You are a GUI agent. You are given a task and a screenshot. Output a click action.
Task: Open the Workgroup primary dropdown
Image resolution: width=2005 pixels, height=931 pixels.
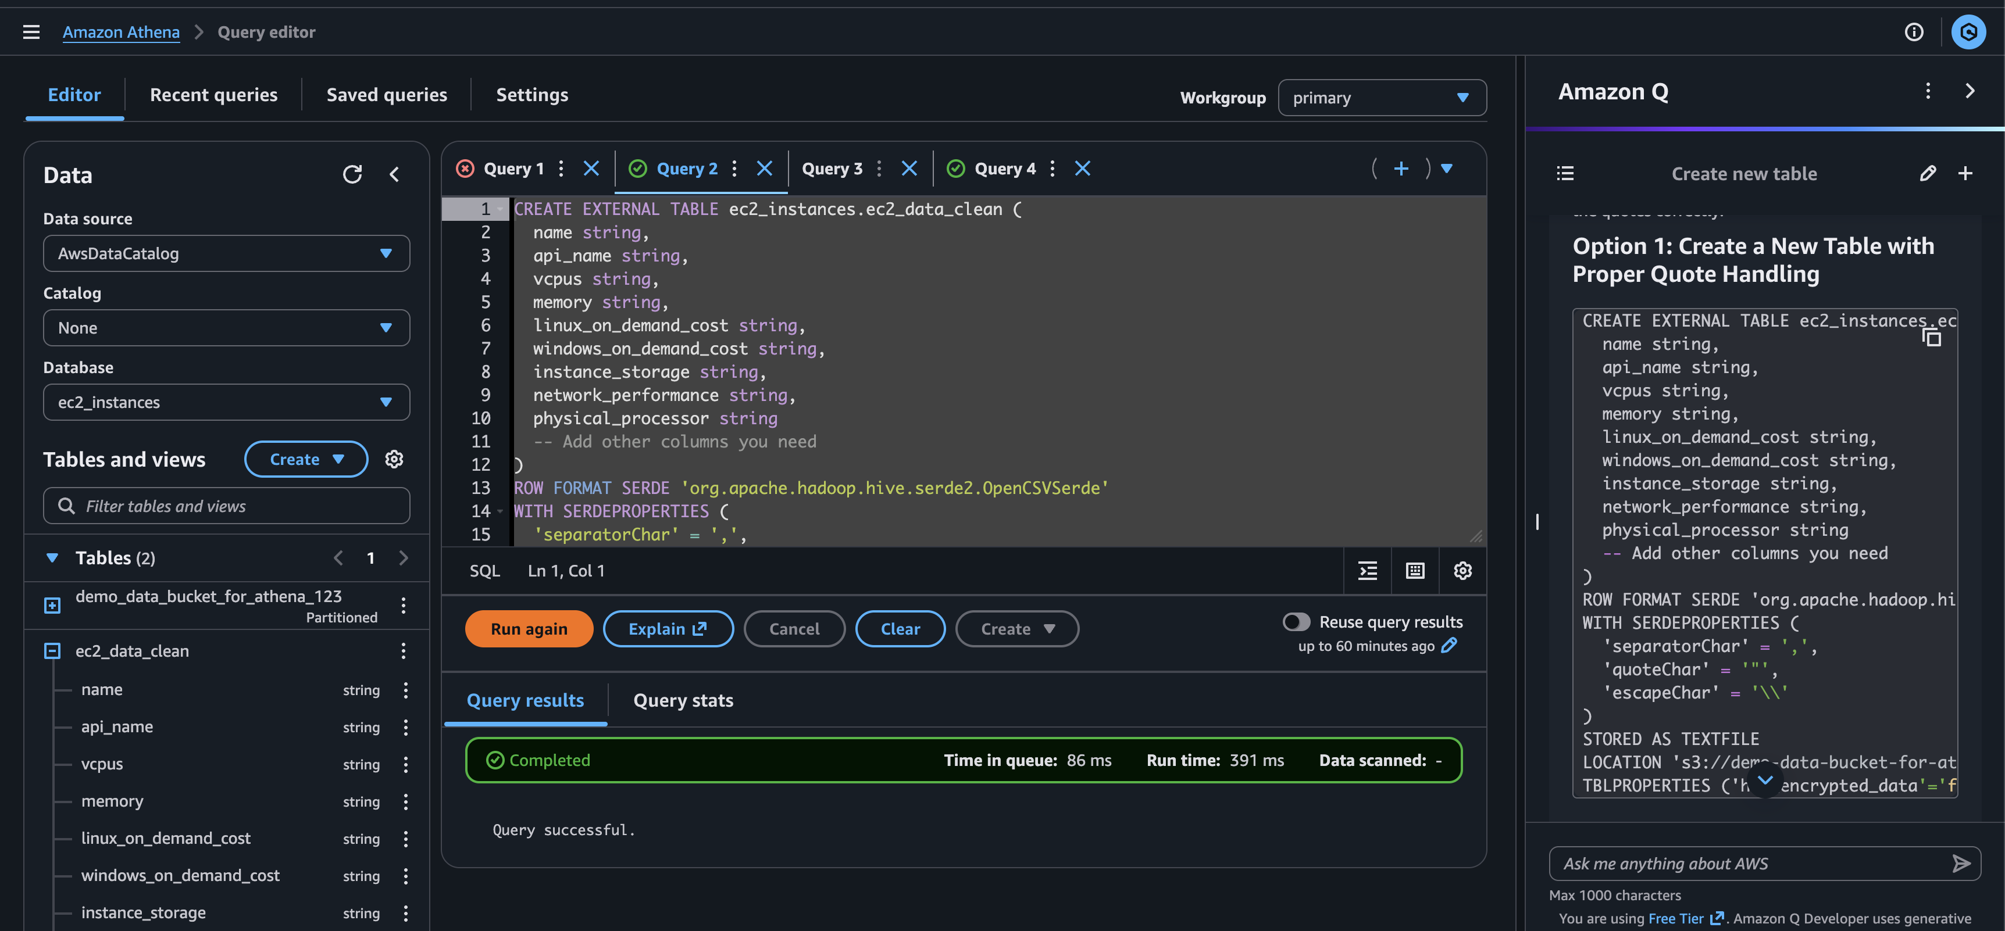pyautogui.click(x=1382, y=98)
